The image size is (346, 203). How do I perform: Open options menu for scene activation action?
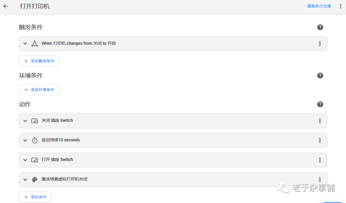[320, 180]
